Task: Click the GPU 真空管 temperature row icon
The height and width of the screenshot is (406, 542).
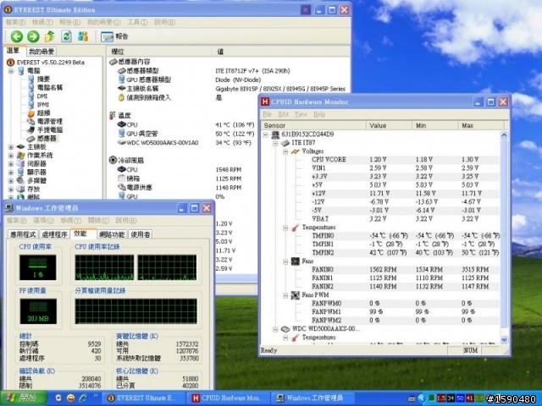Action: pyautogui.click(x=122, y=134)
